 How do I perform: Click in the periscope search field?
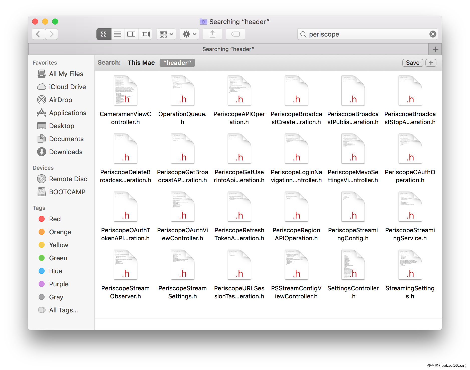pyautogui.click(x=366, y=34)
